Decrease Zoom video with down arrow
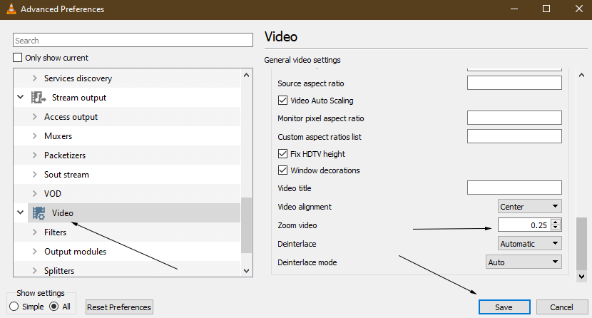The image size is (592, 318). point(555,228)
